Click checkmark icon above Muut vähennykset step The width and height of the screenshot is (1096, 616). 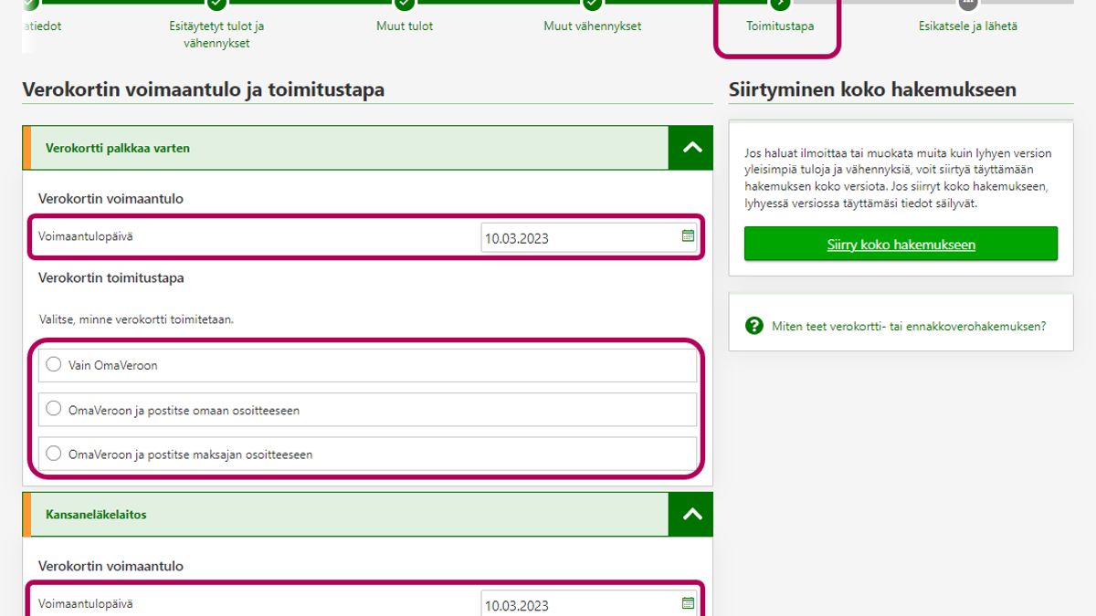593,4
